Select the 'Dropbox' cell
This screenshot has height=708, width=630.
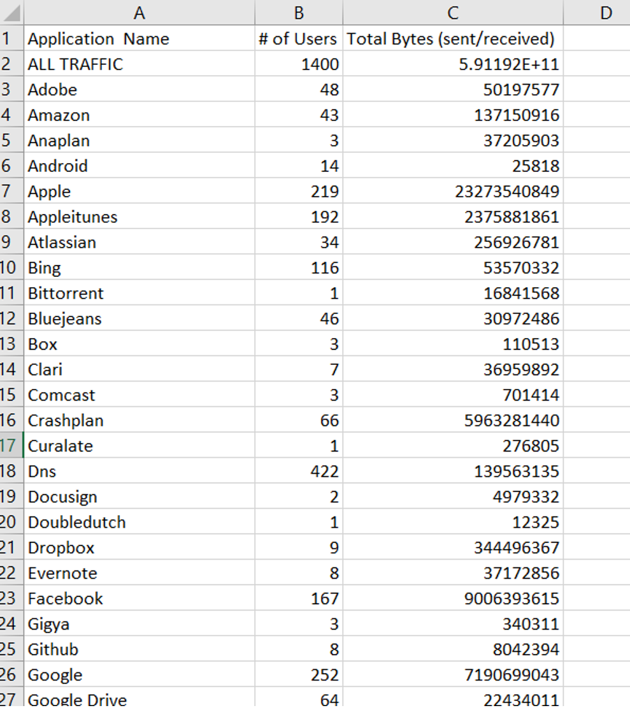click(x=139, y=548)
